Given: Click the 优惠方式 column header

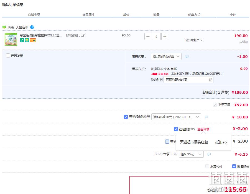Looking at the screenshot, I should (x=194, y=15).
